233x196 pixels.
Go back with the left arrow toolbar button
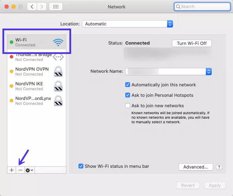[x=32, y=7]
